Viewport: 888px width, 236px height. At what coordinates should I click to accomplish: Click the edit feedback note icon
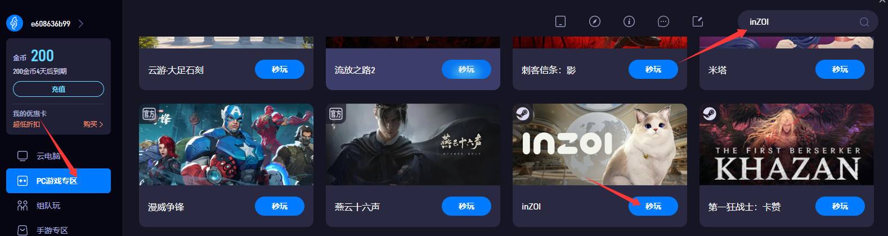698,21
